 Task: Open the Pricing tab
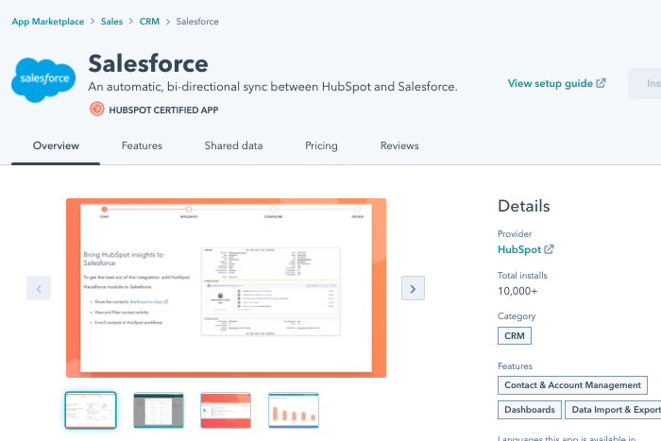coord(321,145)
